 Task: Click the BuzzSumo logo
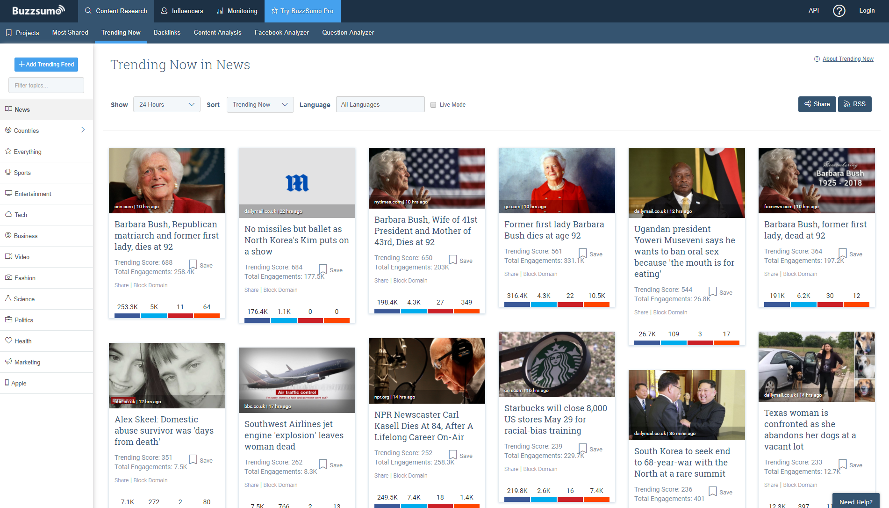[38, 10]
